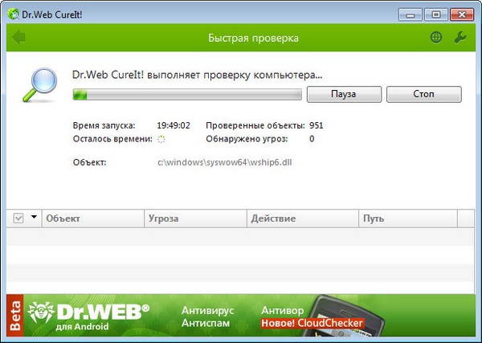This screenshot has height=343, width=482.
Task: Click the Dr.WEB для Android banner logo
Action: (88, 316)
